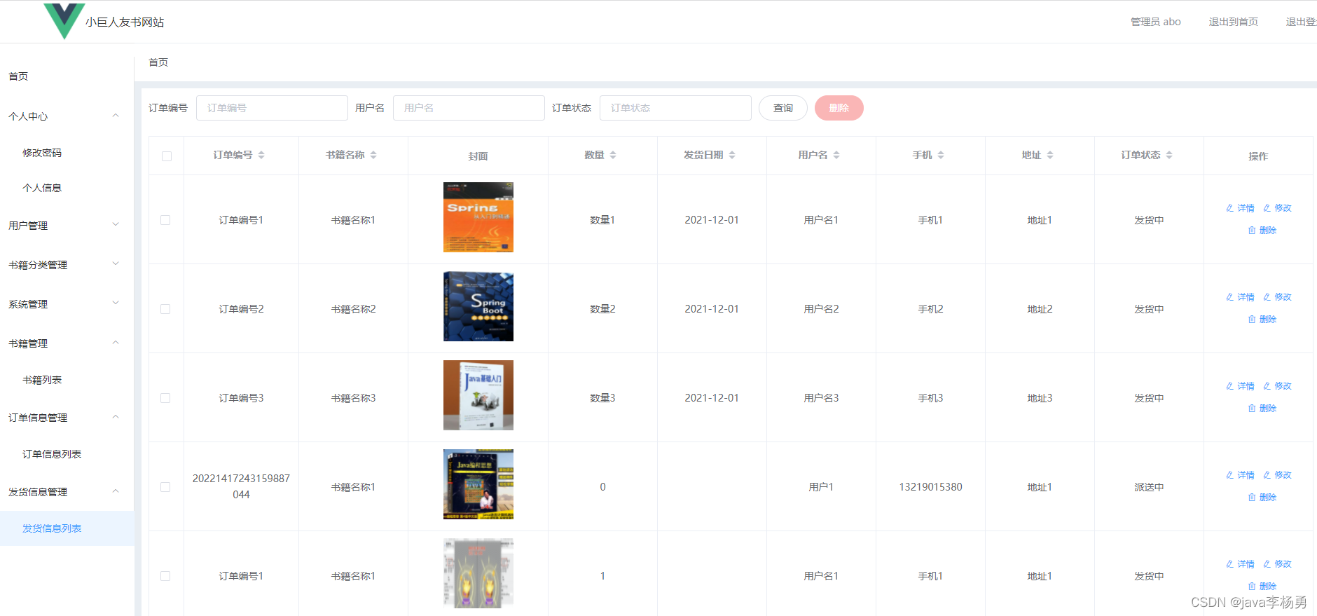Toggle the select-all checkbox in table header
Screen dimensions: 1317x616
(167, 156)
